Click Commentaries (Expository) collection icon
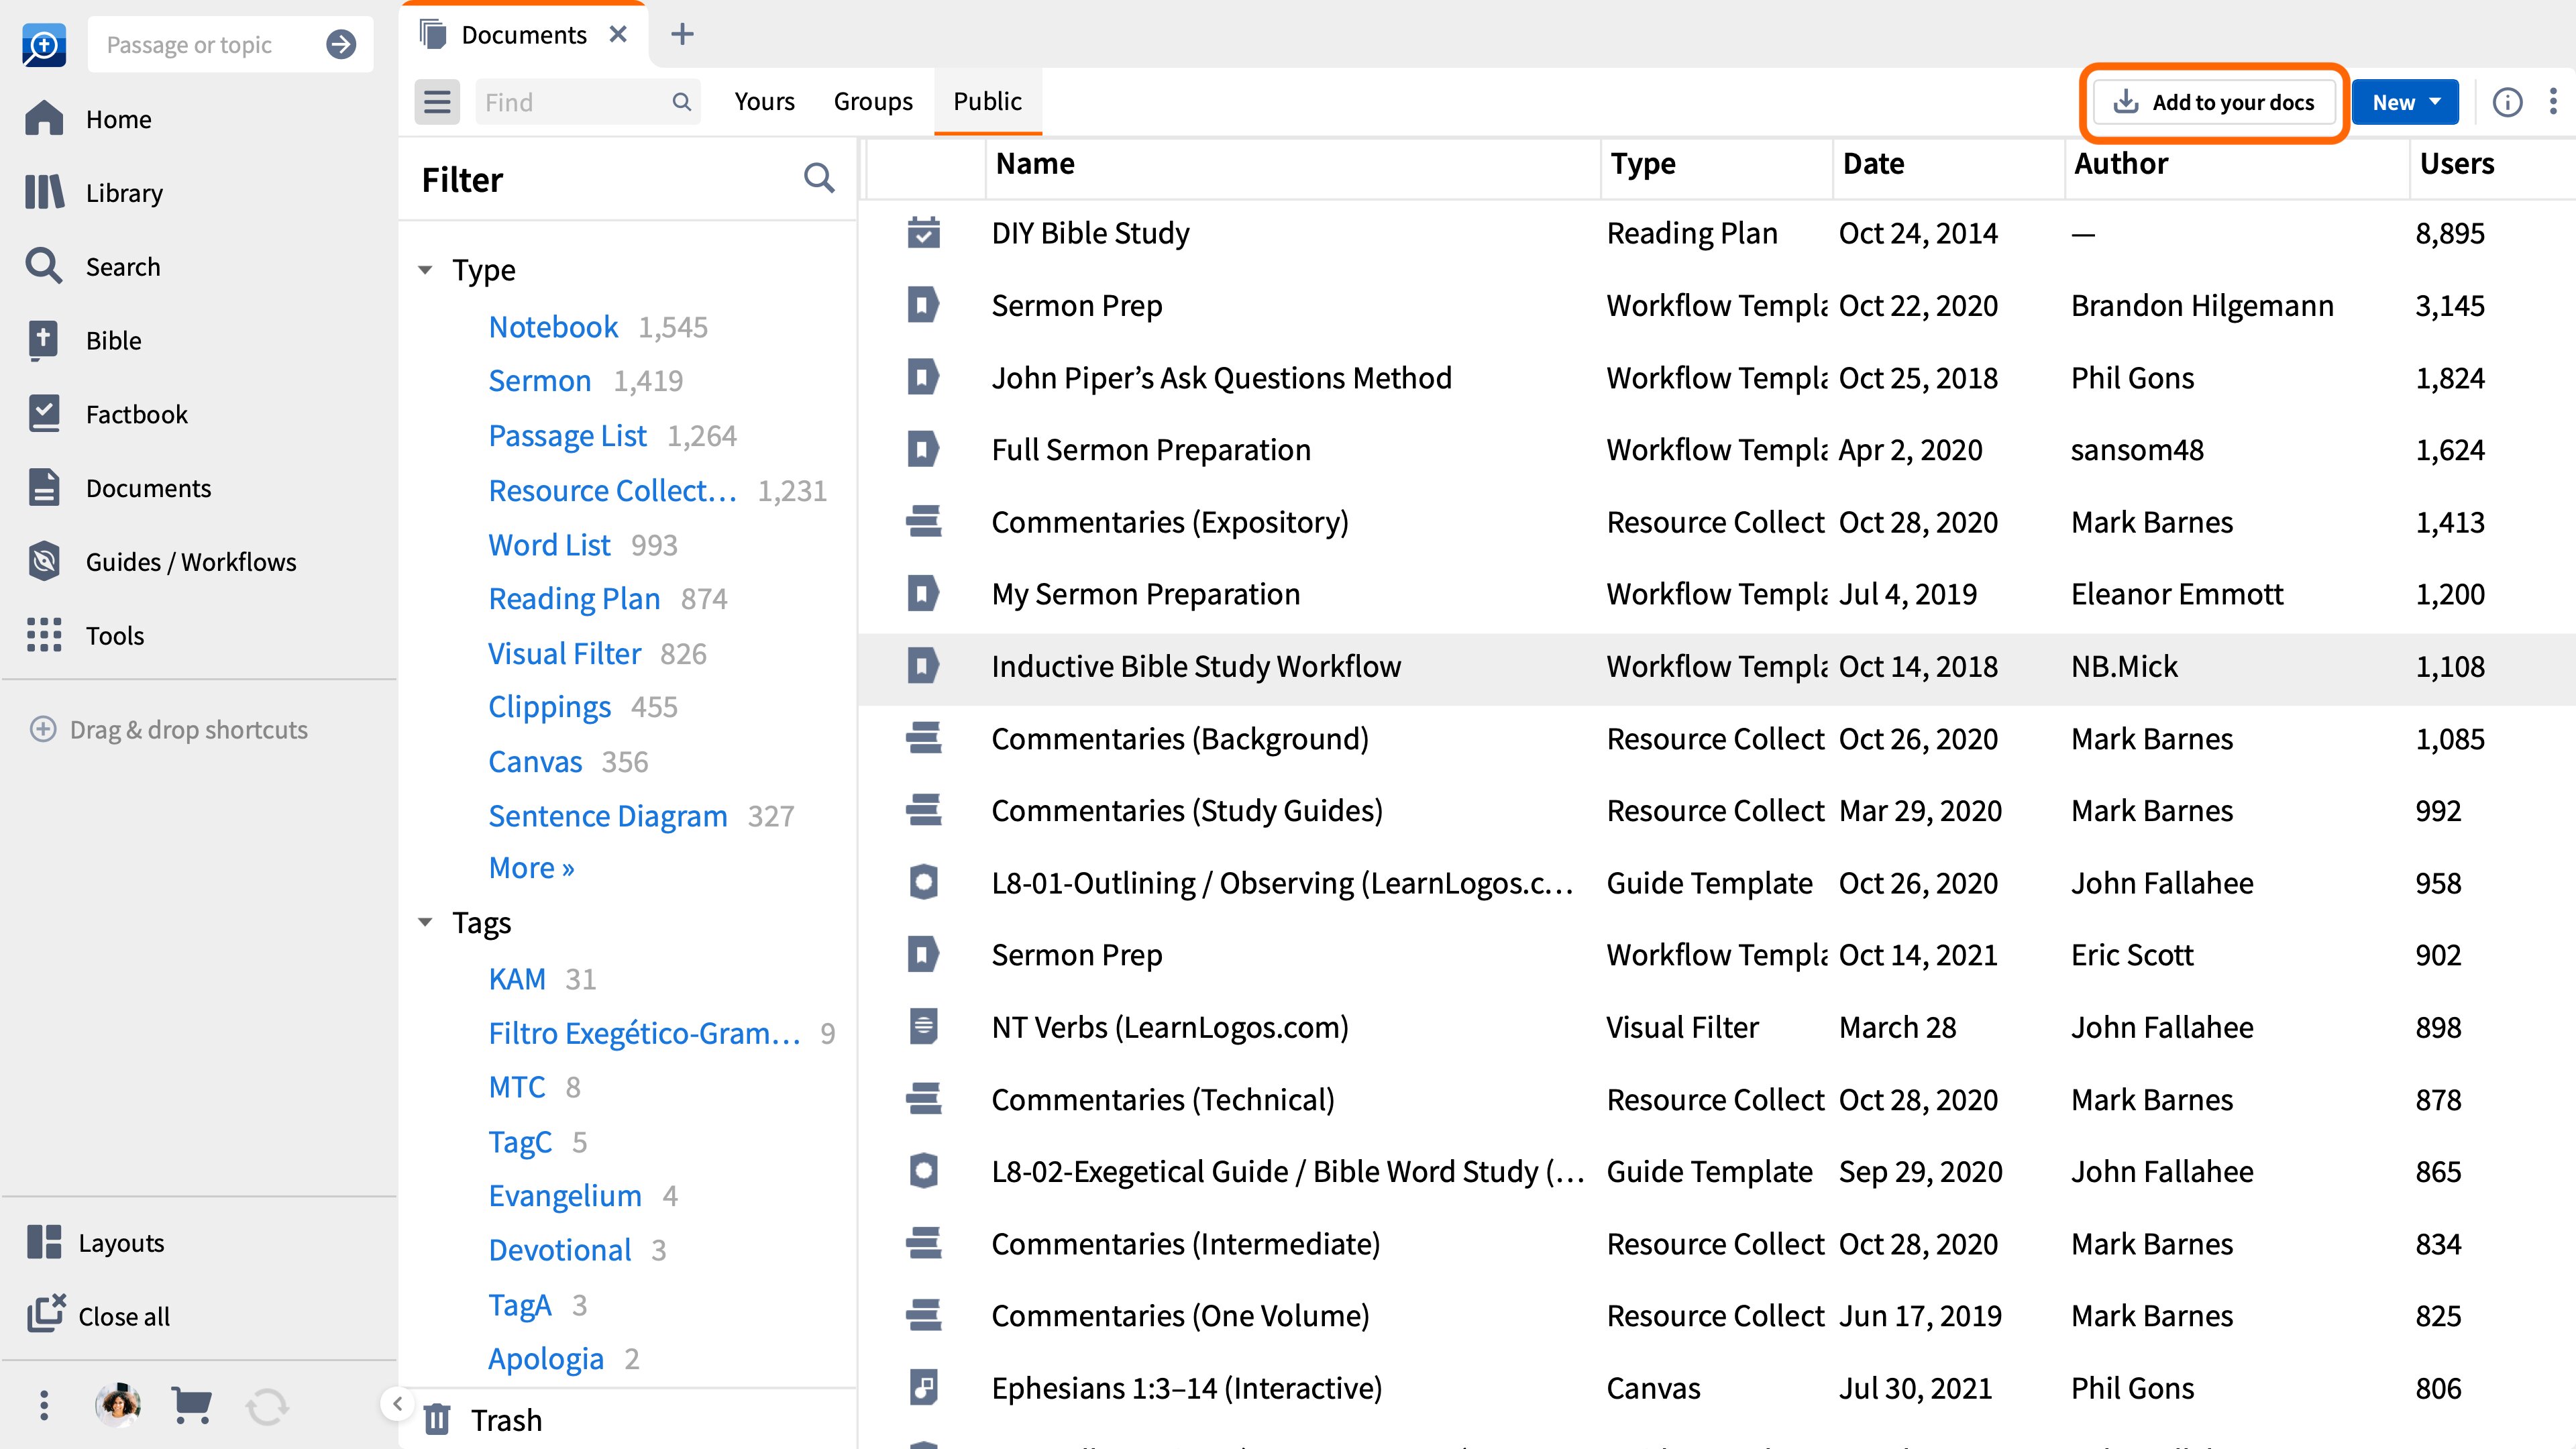Screen dimensions: 2576x1449 (923, 522)
